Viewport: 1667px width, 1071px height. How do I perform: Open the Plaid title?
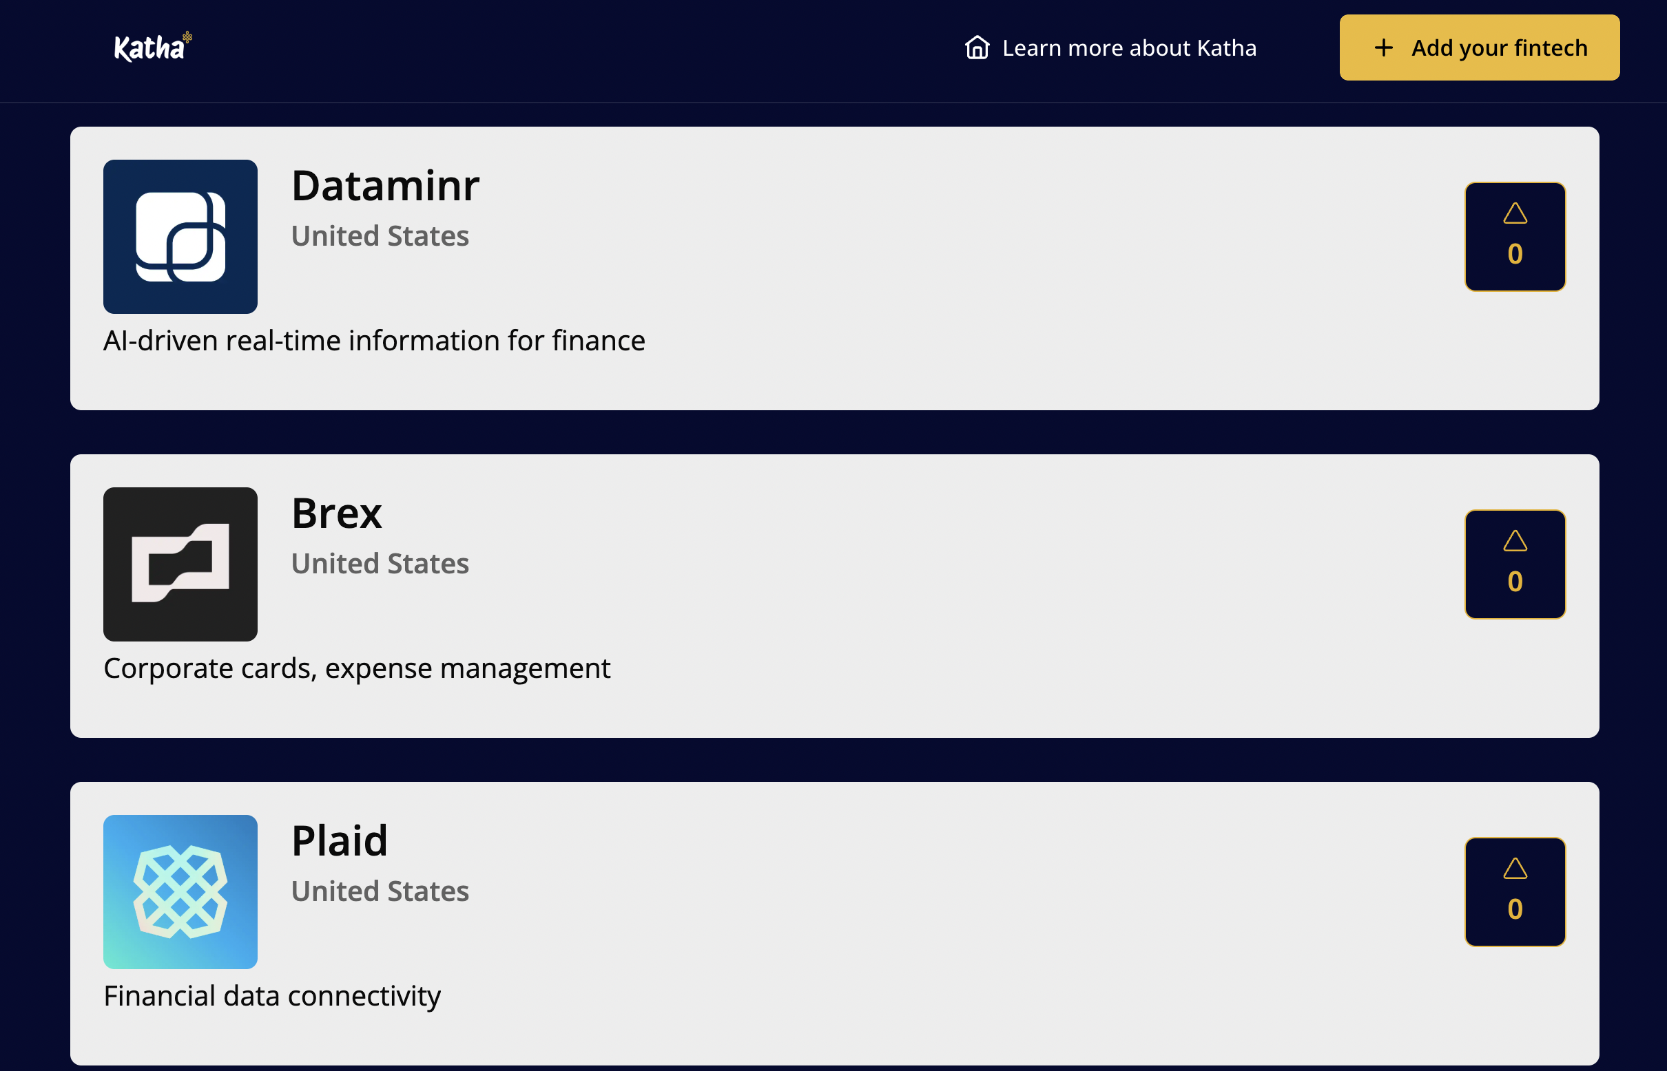click(x=339, y=840)
